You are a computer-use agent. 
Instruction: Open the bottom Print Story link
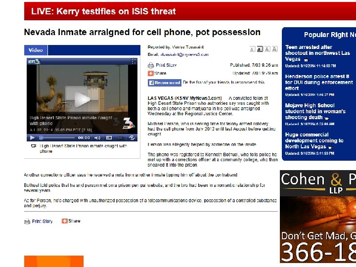(x=42, y=221)
